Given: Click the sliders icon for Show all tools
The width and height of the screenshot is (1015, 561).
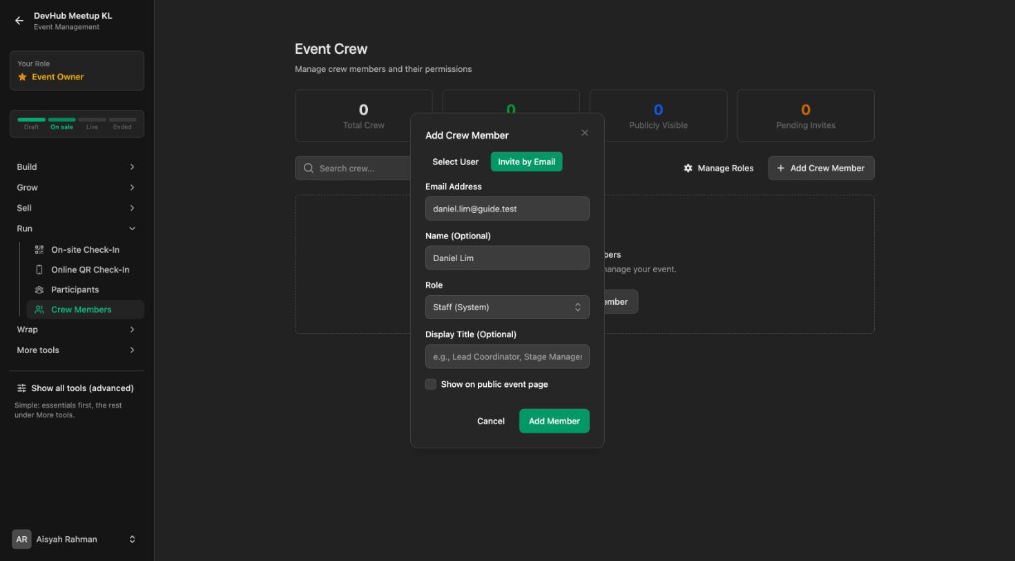Looking at the screenshot, I should point(21,388).
